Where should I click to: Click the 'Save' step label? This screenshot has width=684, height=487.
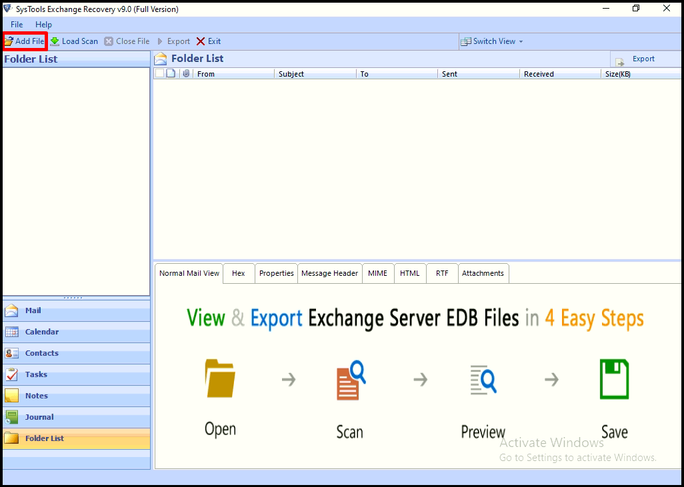click(x=615, y=432)
